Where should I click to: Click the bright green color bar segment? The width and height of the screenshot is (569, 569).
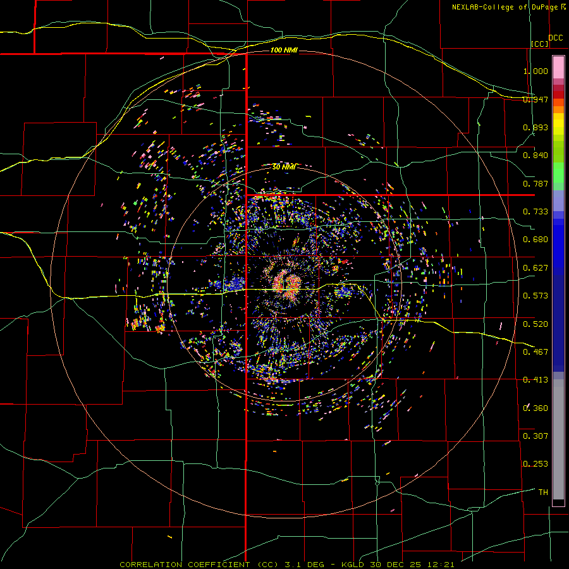click(x=558, y=173)
